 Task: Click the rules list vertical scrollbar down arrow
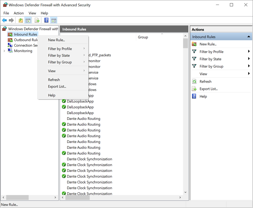click(185, 192)
